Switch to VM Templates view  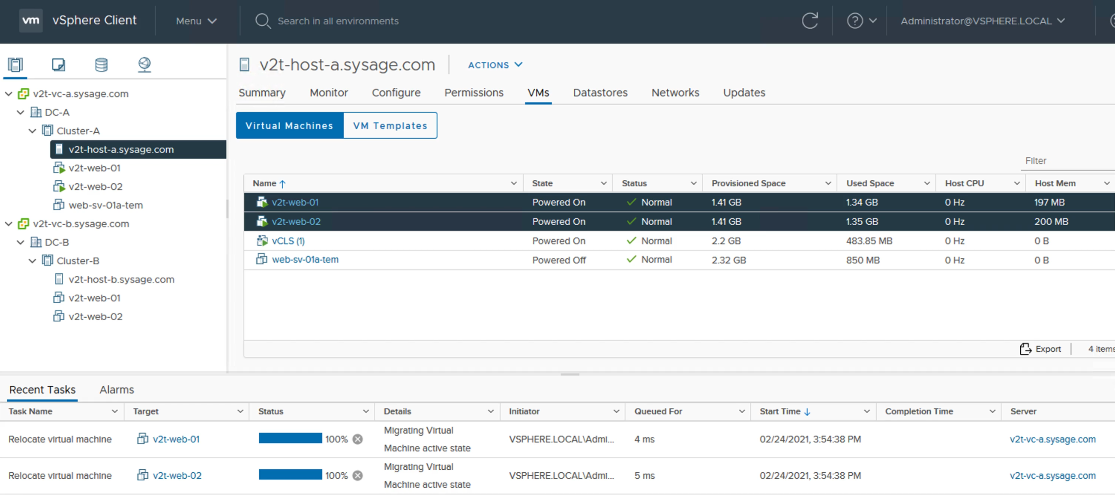[x=390, y=125]
